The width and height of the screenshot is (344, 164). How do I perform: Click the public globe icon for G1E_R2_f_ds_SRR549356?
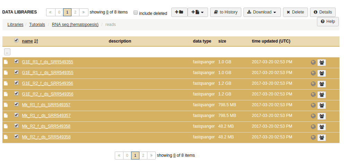(x=313, y=84)
